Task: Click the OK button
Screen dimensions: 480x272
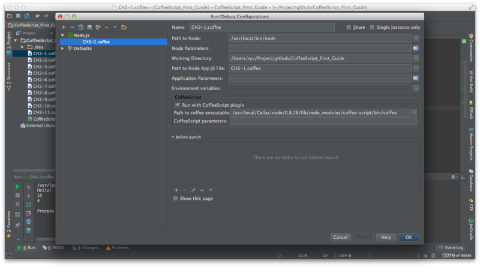Action: pyautogui.click(x=409, y=237)
